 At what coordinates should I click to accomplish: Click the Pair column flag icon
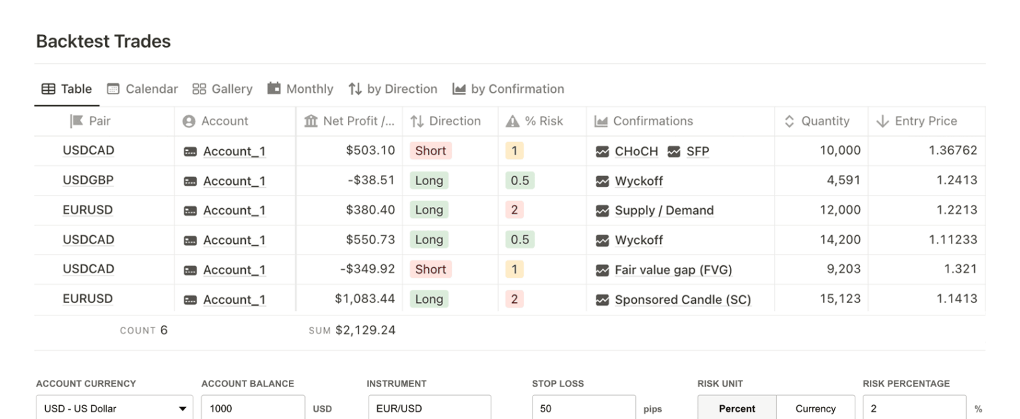pyautogui.click(x=76, y=121)
